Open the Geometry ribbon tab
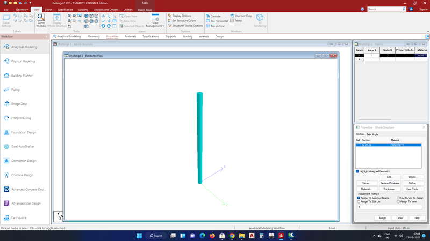 tap(22, 10)
